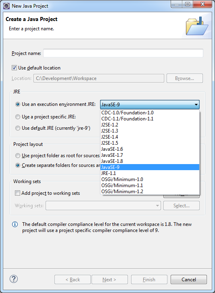215x293 pixels.
Task: Select Use an execution environment JRE radio
Action: point(18,104)
